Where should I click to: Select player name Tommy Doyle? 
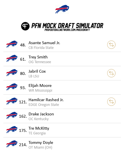click(x=41, y=142)
